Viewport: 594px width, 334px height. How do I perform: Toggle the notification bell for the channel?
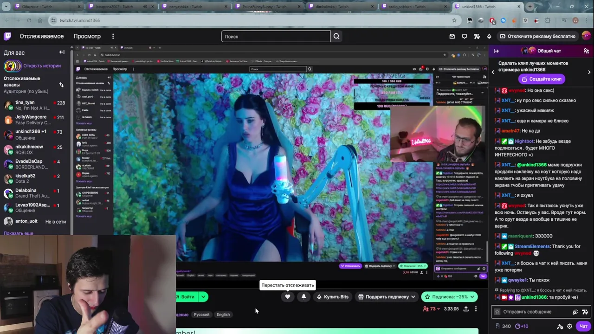click(303, 297)
